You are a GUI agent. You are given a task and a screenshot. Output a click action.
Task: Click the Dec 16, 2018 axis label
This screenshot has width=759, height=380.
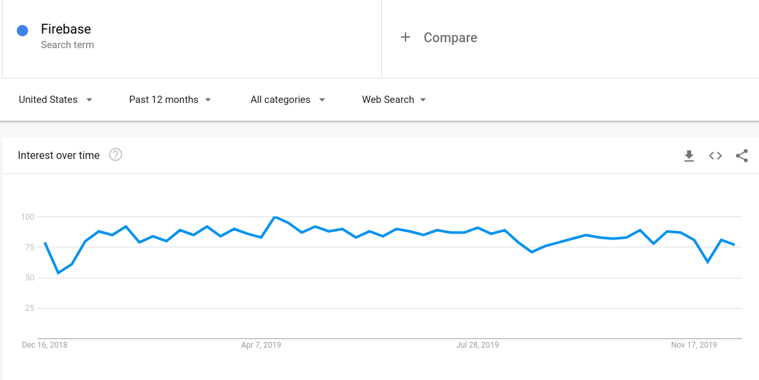(x=45, y=345)
